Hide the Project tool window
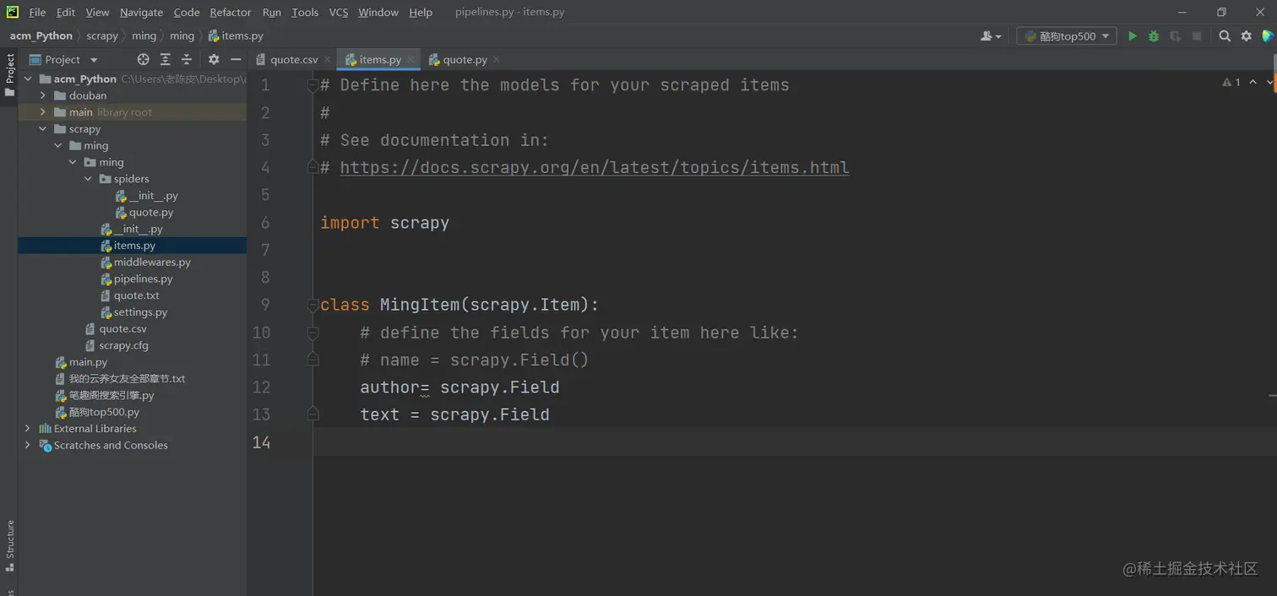The height and width of the screenshot is (596, 1277). [x=236, y=59]
